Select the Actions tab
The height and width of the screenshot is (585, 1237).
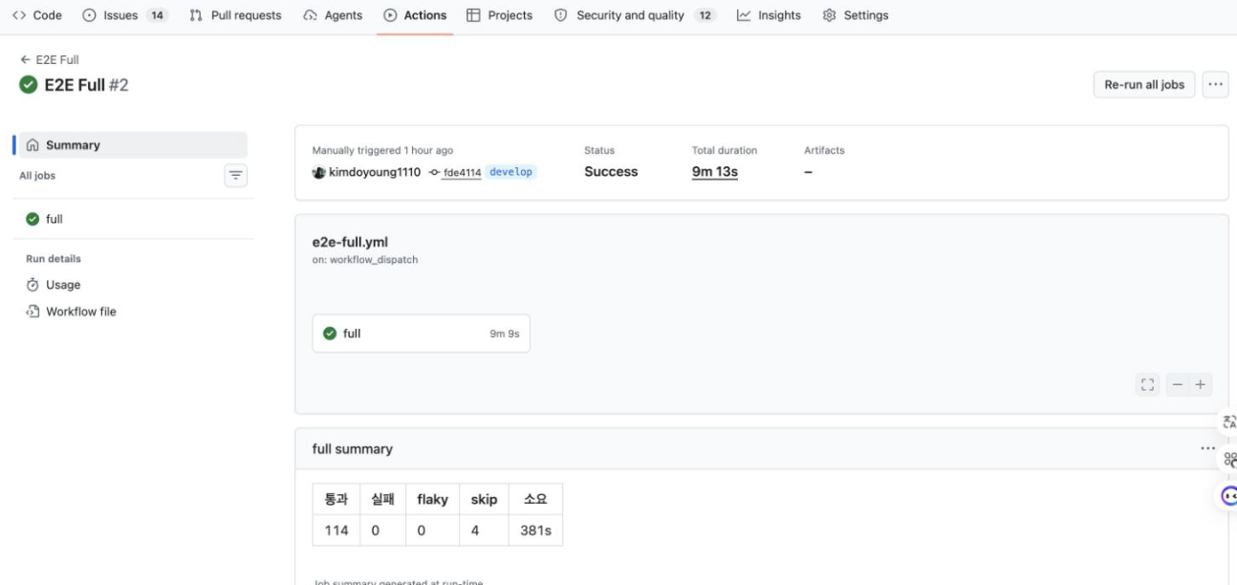[x=415, y=15]
